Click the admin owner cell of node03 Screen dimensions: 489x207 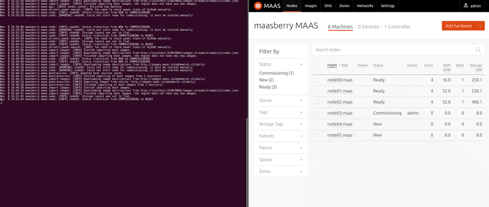[413, 113]
